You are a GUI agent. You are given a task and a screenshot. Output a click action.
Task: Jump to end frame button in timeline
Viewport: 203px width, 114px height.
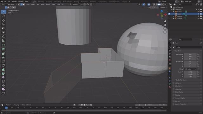91,105
